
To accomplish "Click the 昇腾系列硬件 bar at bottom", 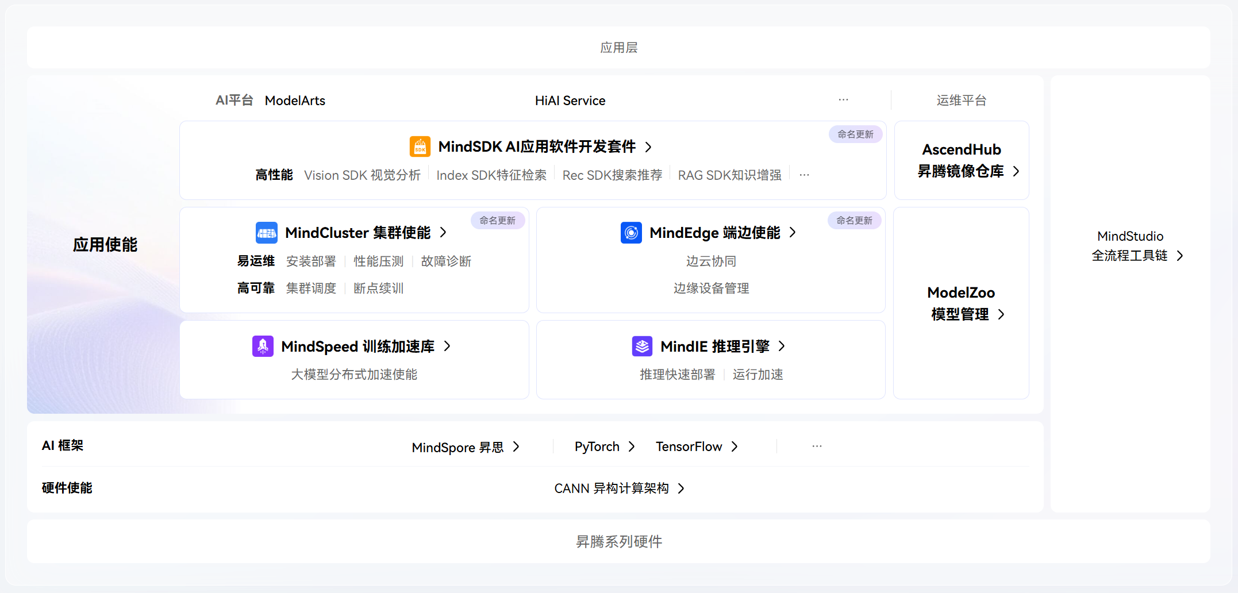I will 618,541.
